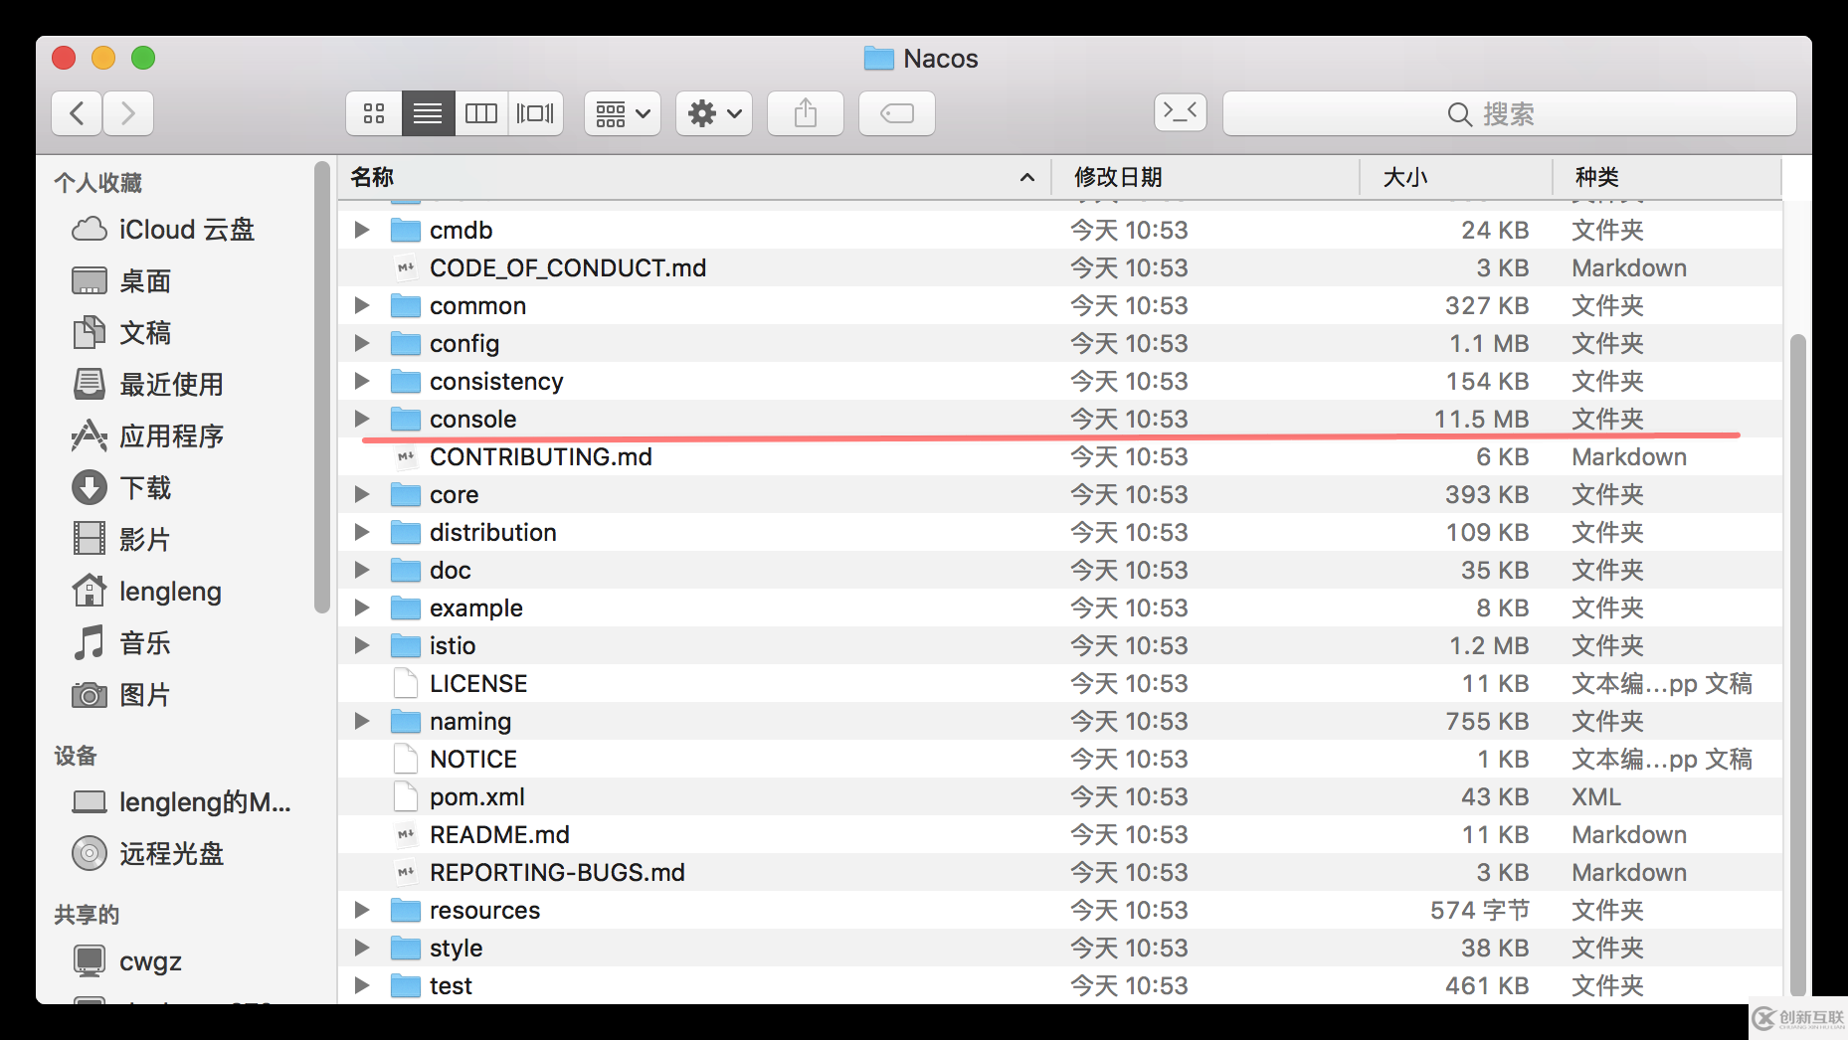Screen dimensions: 1848x1040
Task: Expand the style folder disclosure triangle
Action: click(362, 948)
